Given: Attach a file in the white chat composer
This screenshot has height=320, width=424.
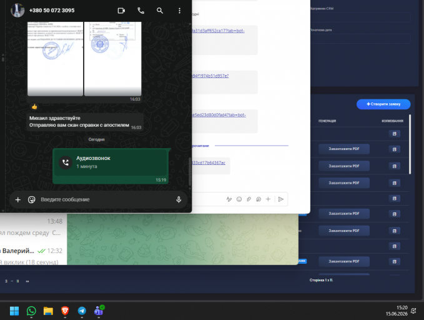Looking at the screenshot, I should (249, 199).
